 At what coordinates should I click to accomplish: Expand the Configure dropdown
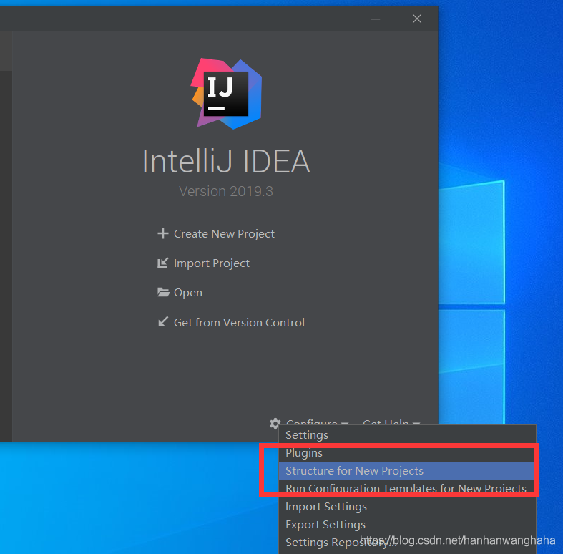tap(317, 422)
